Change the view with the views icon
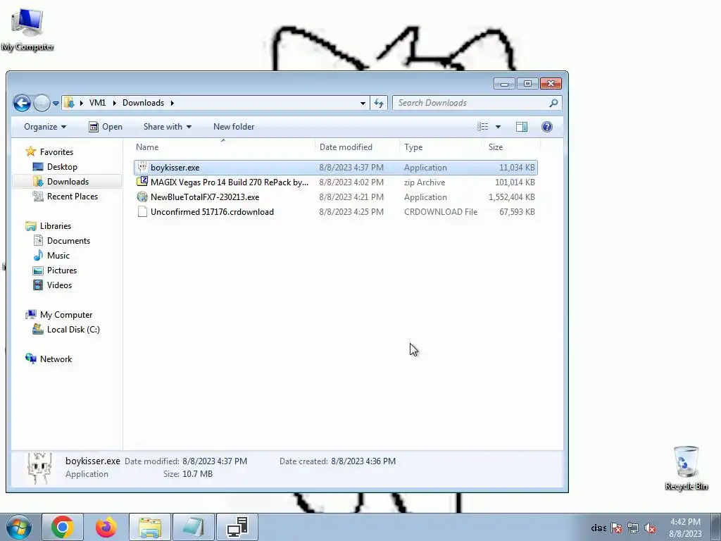The width and height of the screenshot is (721, 541). click(x=483, y=127)
